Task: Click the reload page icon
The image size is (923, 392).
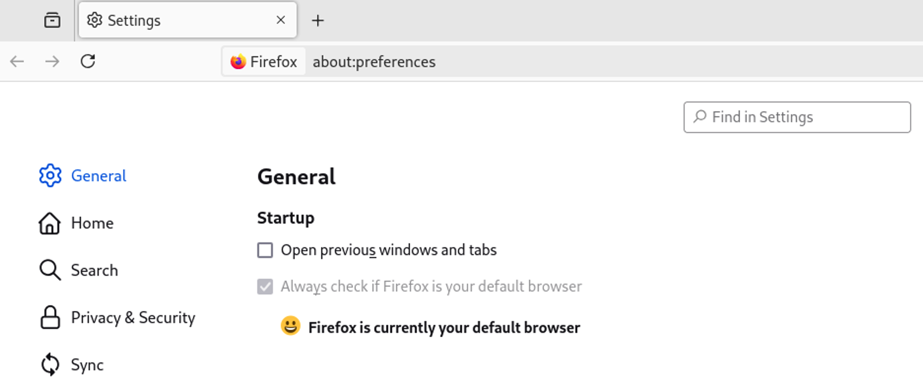Action: [88, 62]
